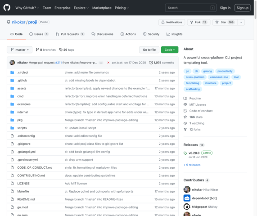Click the Notifications bell button
Screen dimensions: 257x216
coord(171,22)
